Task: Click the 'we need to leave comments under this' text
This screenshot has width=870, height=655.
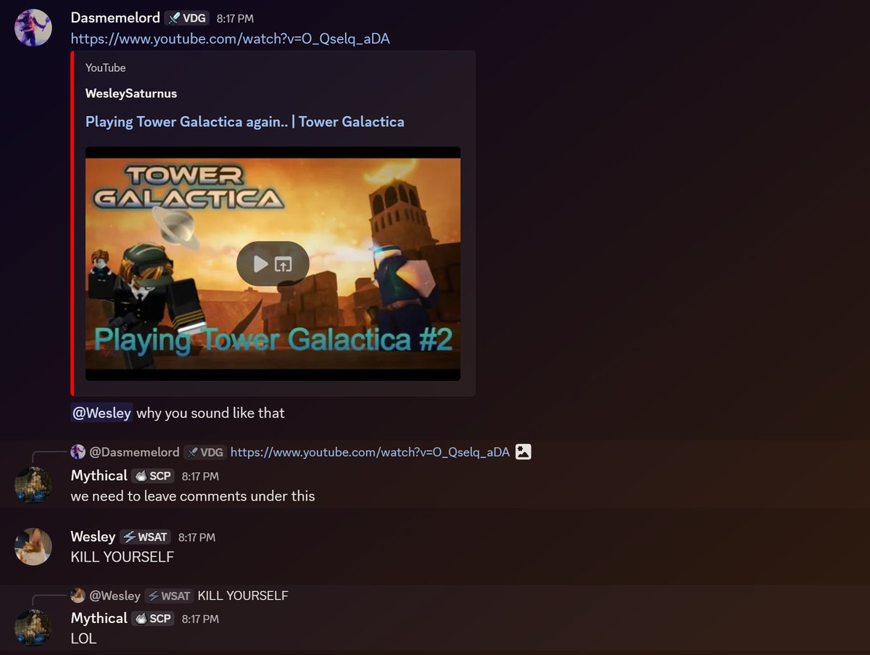Action: (x=193, y=496)
